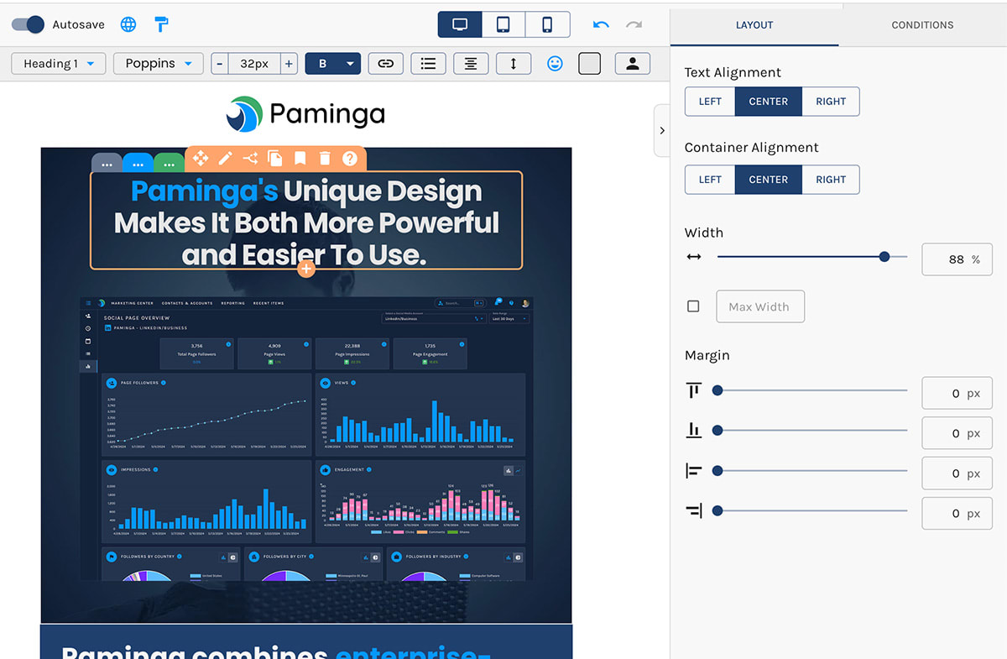Open the globe settings icon

[128, 24]
